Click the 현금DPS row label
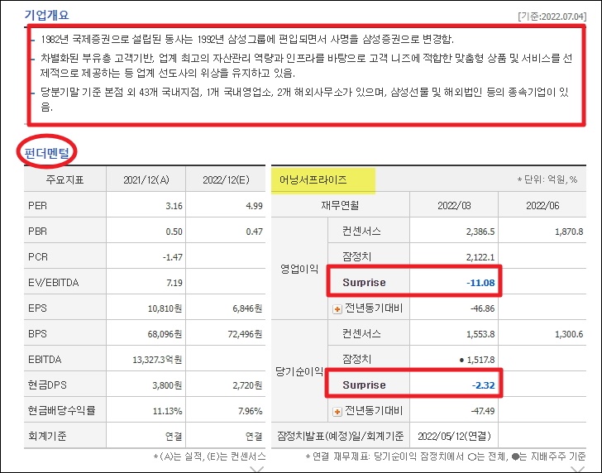This screenshot has width=602, height=473. tap(47, 385)
